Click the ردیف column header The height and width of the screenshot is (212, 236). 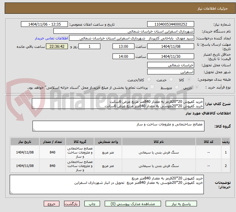click(x=226, y=142)
